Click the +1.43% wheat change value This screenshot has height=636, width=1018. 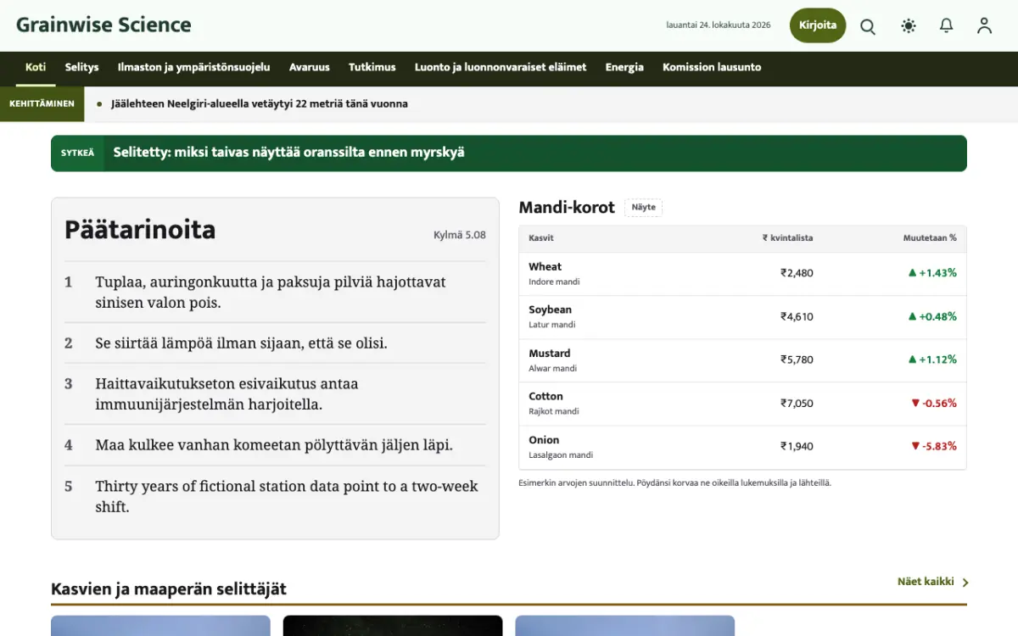932,273
